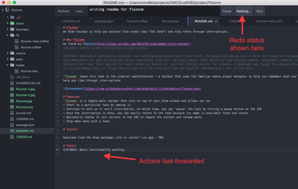Click README.md tab's modified dot indicator

[x=216, y=21]
